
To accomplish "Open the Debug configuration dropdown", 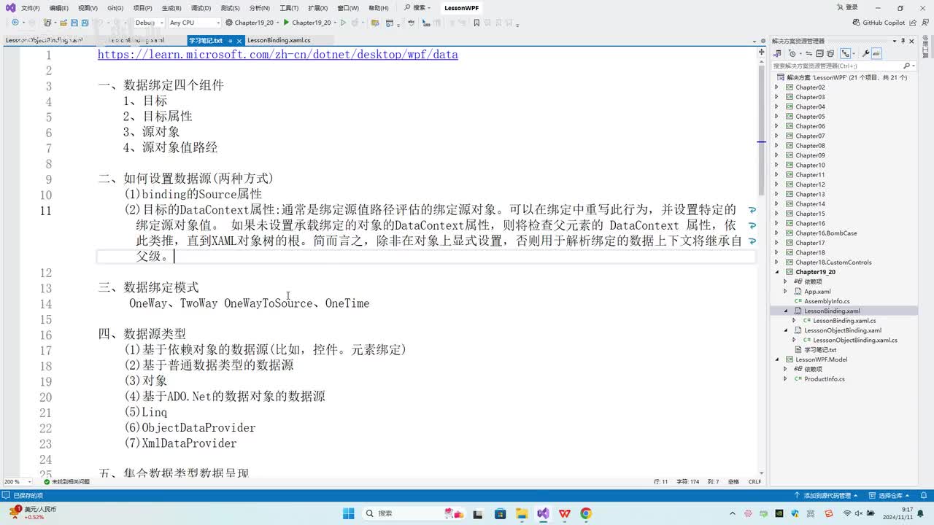I will click(x=149, y=23).
